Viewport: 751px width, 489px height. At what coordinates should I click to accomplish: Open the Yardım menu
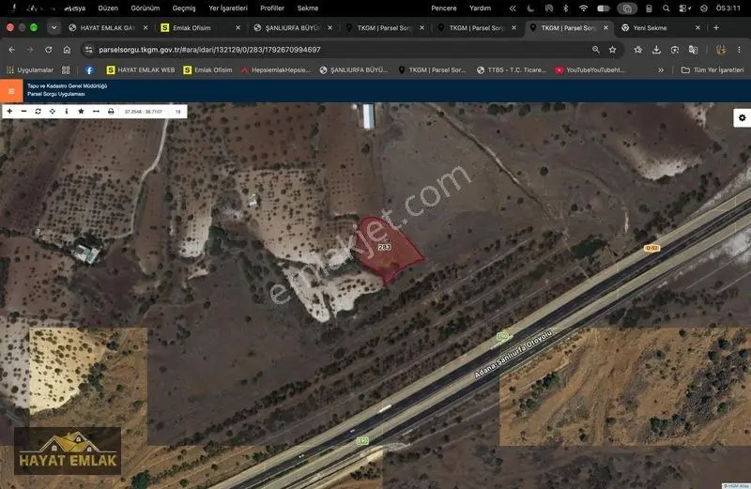(x=480, y=8)
